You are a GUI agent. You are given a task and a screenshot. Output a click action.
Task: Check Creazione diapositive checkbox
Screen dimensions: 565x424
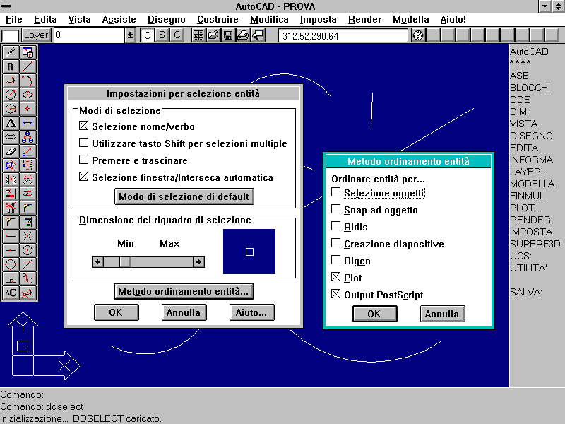[336, 243]
